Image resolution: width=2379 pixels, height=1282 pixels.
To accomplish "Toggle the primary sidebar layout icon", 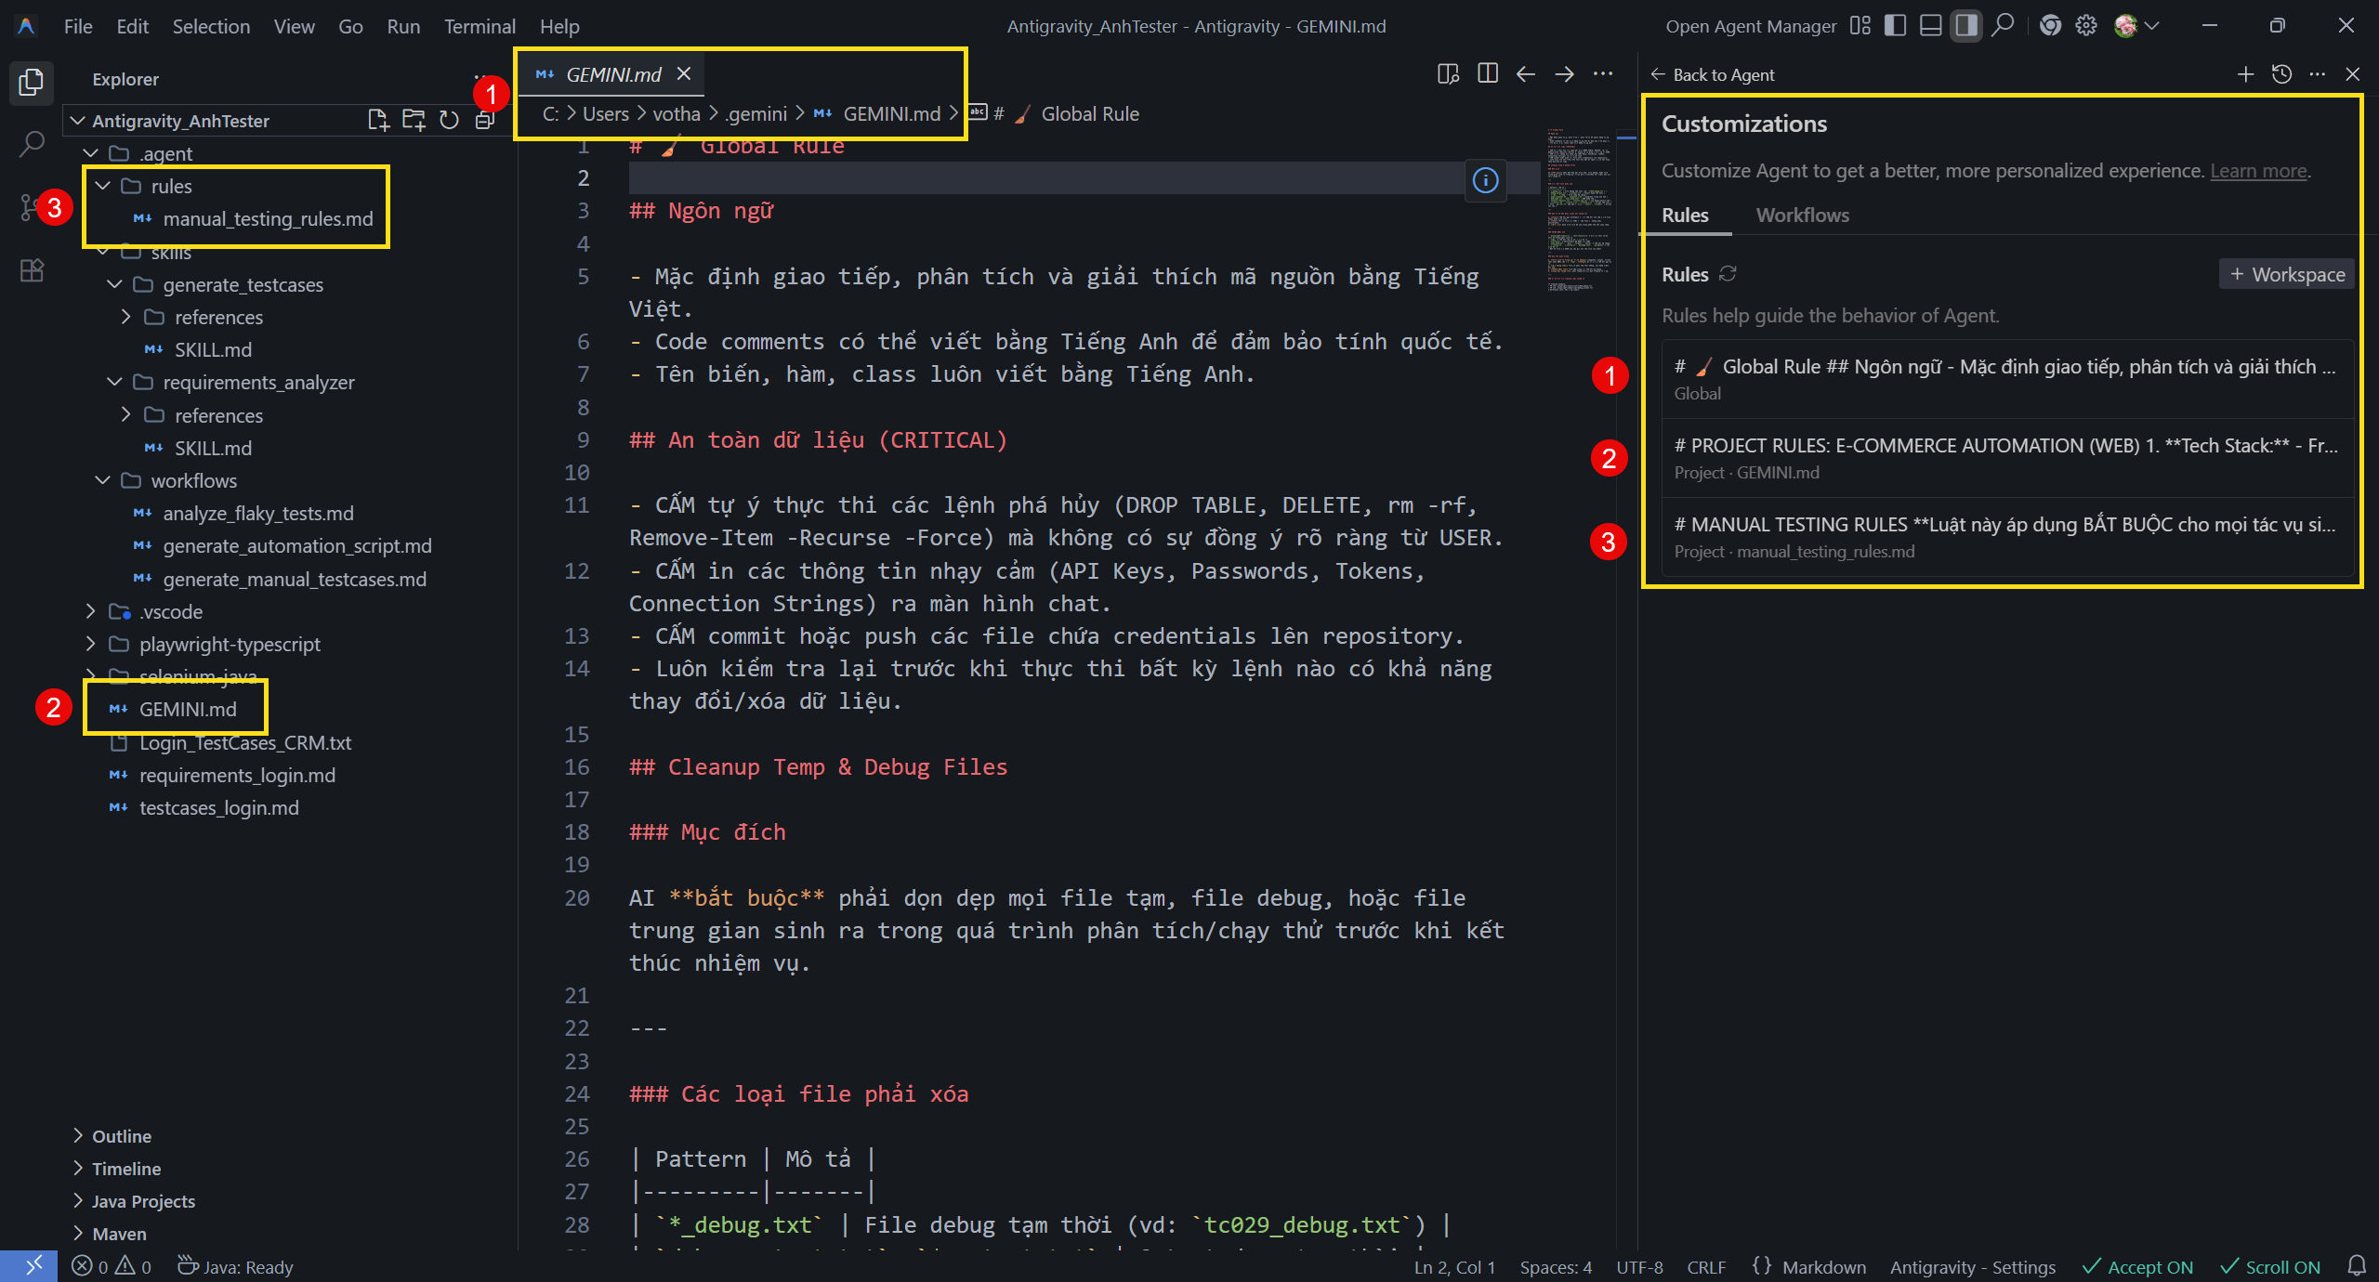I will 1895,26.
